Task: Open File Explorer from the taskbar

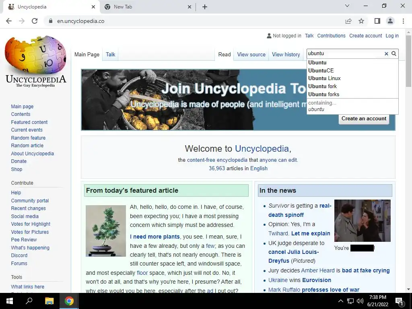Action: tap(49, 301)
